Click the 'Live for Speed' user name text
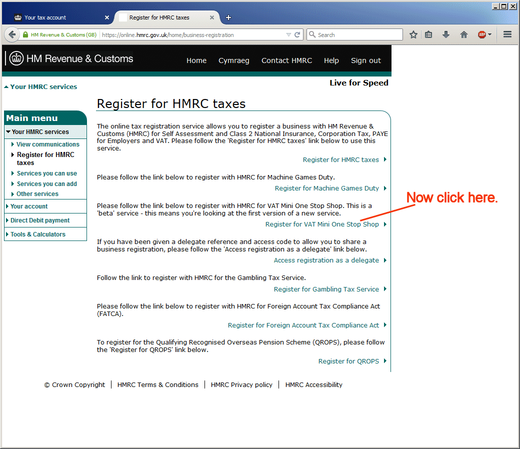Screen dimensions: 520x449 point(359,83)
